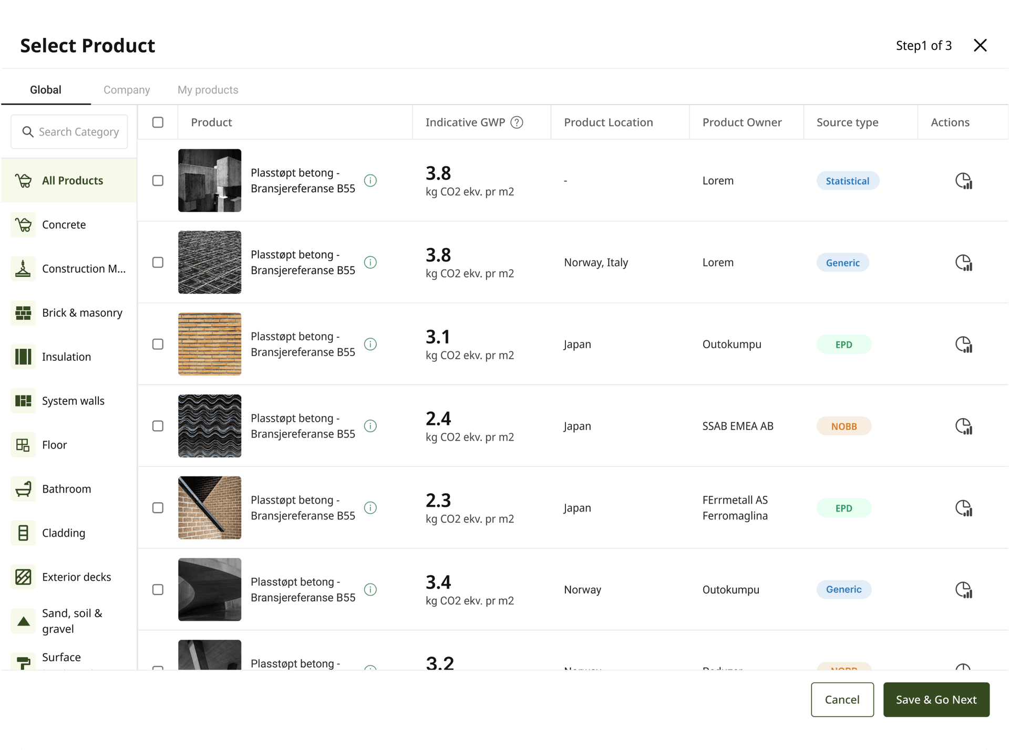Open the orange brick wall thumbnail
The height and width of the screenshot is (750, 1009).
(x=210, y=345)
